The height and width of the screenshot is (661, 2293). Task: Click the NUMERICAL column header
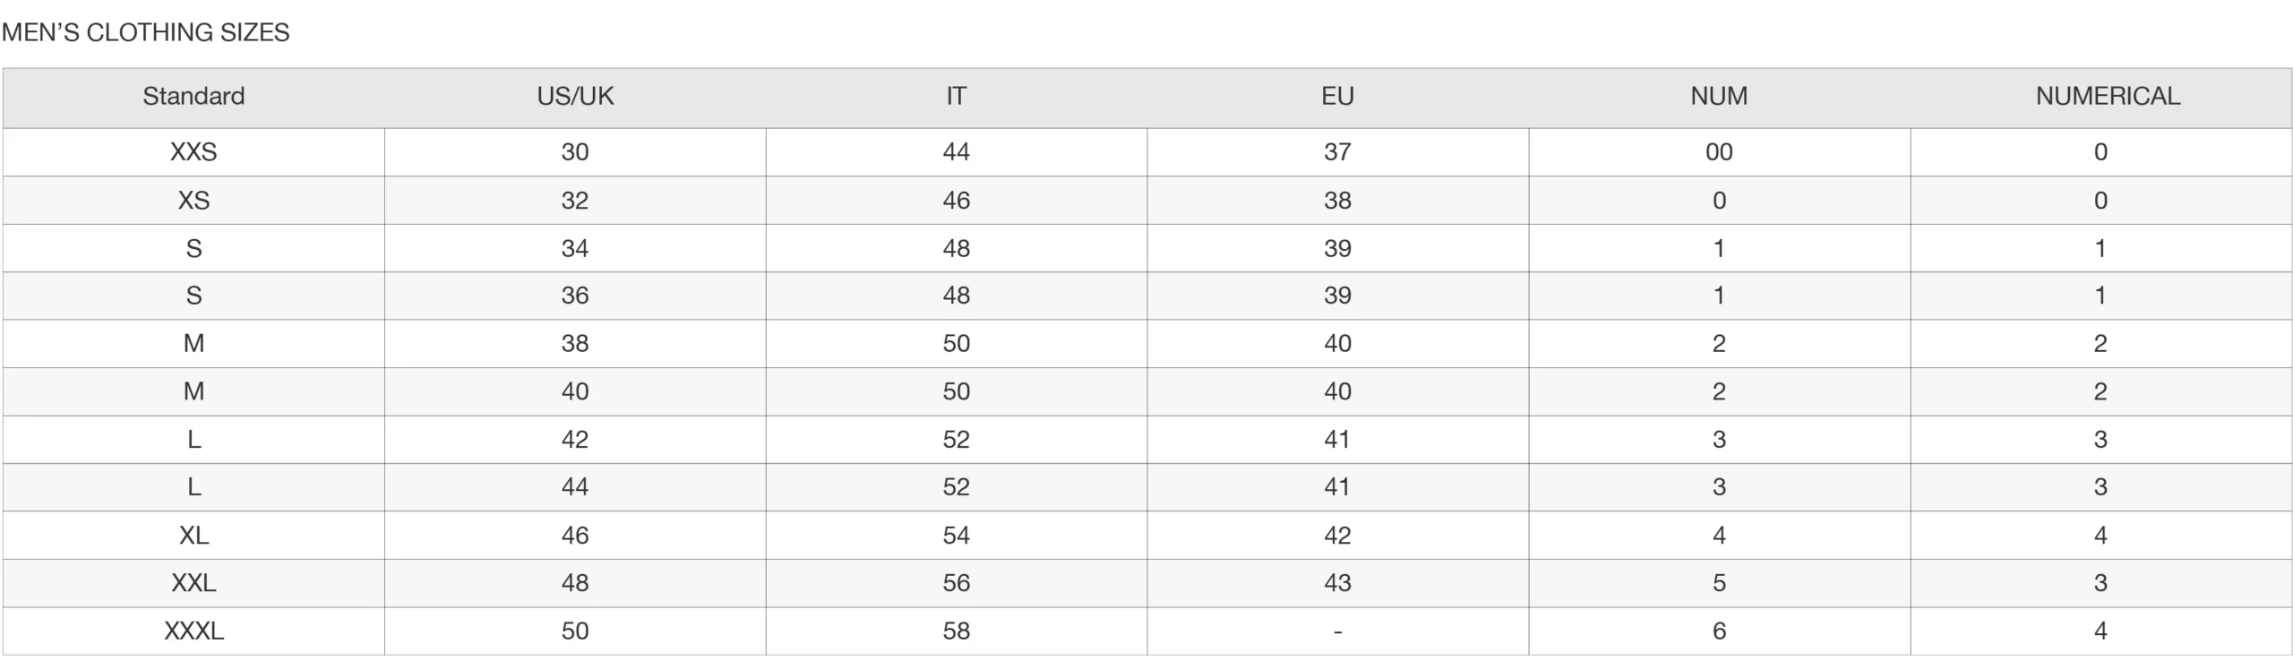tap(2108, 96)
